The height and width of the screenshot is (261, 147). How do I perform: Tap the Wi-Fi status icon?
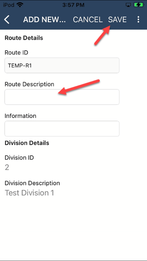(x=20, y=5)
